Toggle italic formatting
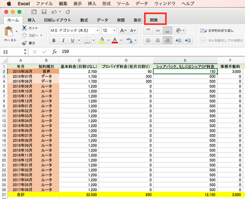245x199 pixels. point(63,40)
